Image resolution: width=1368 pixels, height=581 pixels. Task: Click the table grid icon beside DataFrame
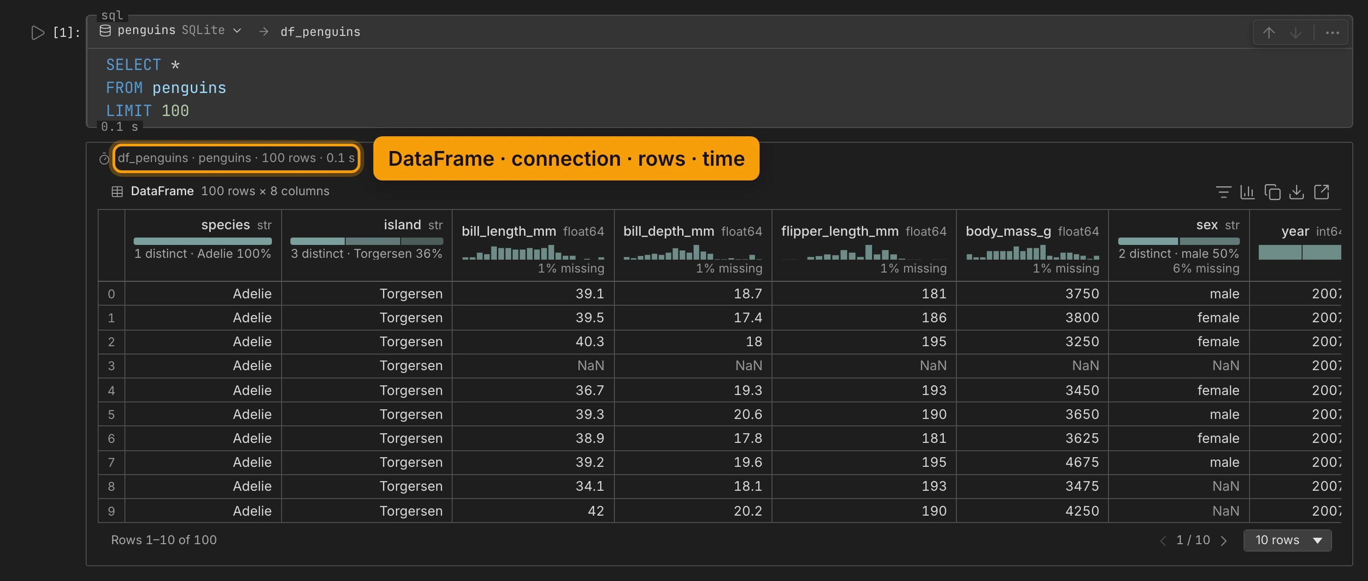tap(118, 192)
